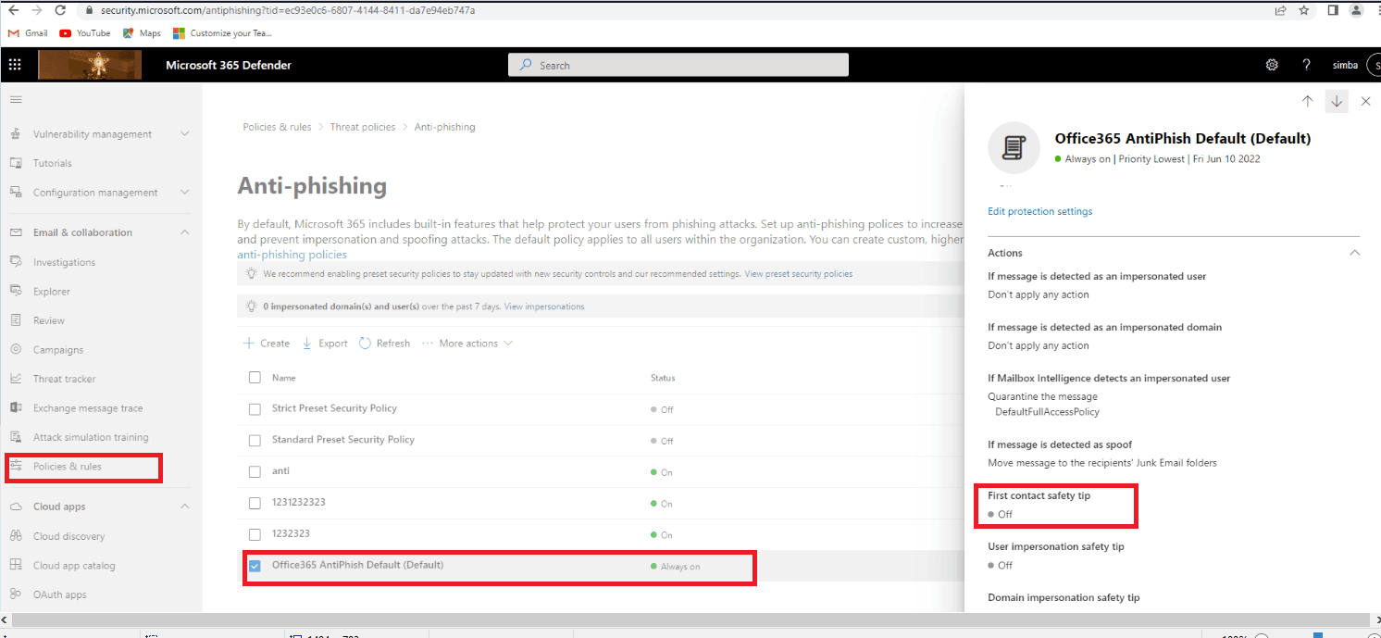
Task: Uncheck the Office365 AntiPish Default policy
Action: (x=255, y=565)
